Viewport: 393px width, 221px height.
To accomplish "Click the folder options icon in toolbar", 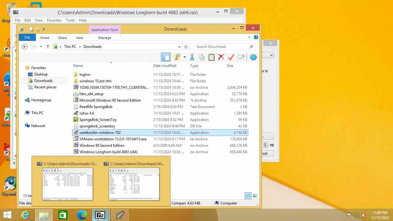I will click(x=177, y=57).
